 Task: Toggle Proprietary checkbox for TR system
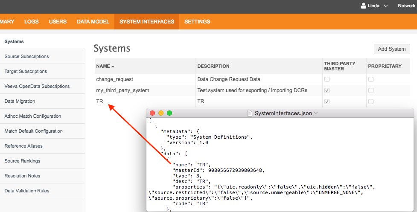371,102
